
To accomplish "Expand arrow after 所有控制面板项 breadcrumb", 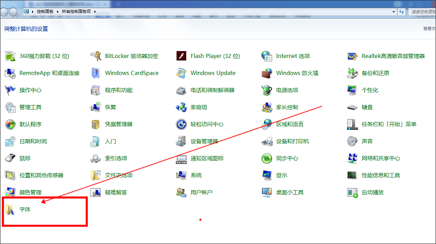I will [x=95, y=12].
